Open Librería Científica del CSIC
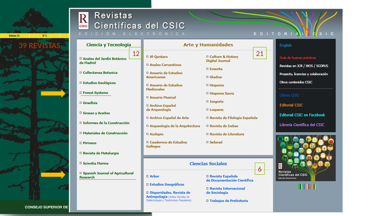This screenshot has width=391, height=216. 302,125
